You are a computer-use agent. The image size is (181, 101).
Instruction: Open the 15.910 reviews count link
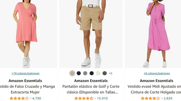102,98
